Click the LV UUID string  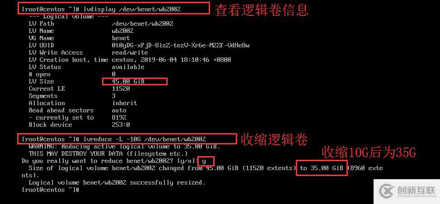180,46
